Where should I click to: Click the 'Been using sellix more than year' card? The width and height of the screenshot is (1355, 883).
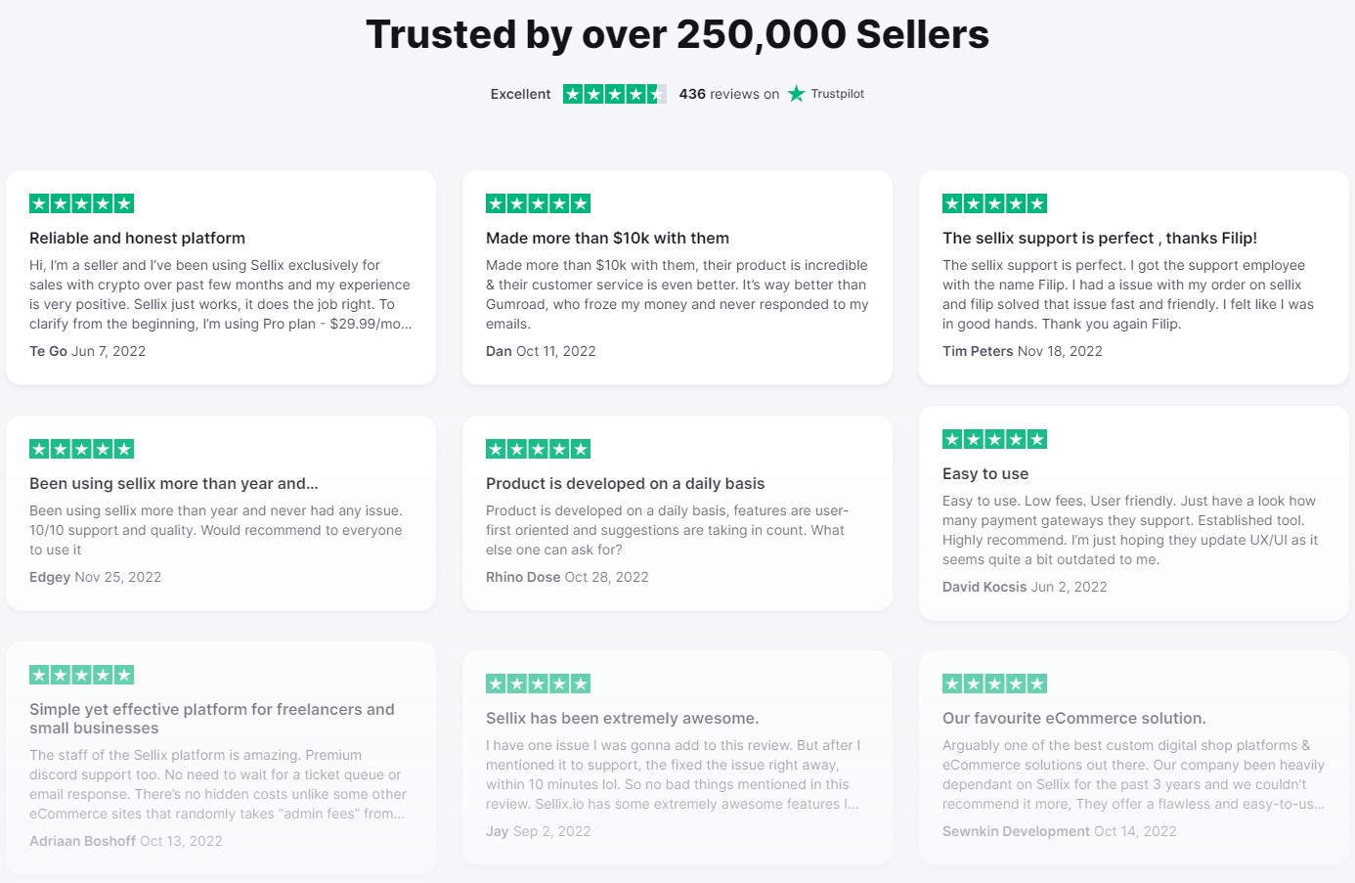pyautogui.click(x=221, y=513)
